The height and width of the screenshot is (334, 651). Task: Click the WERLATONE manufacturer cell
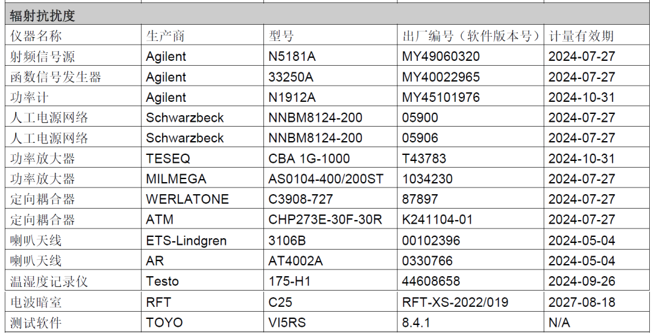(x=187, y=200)
